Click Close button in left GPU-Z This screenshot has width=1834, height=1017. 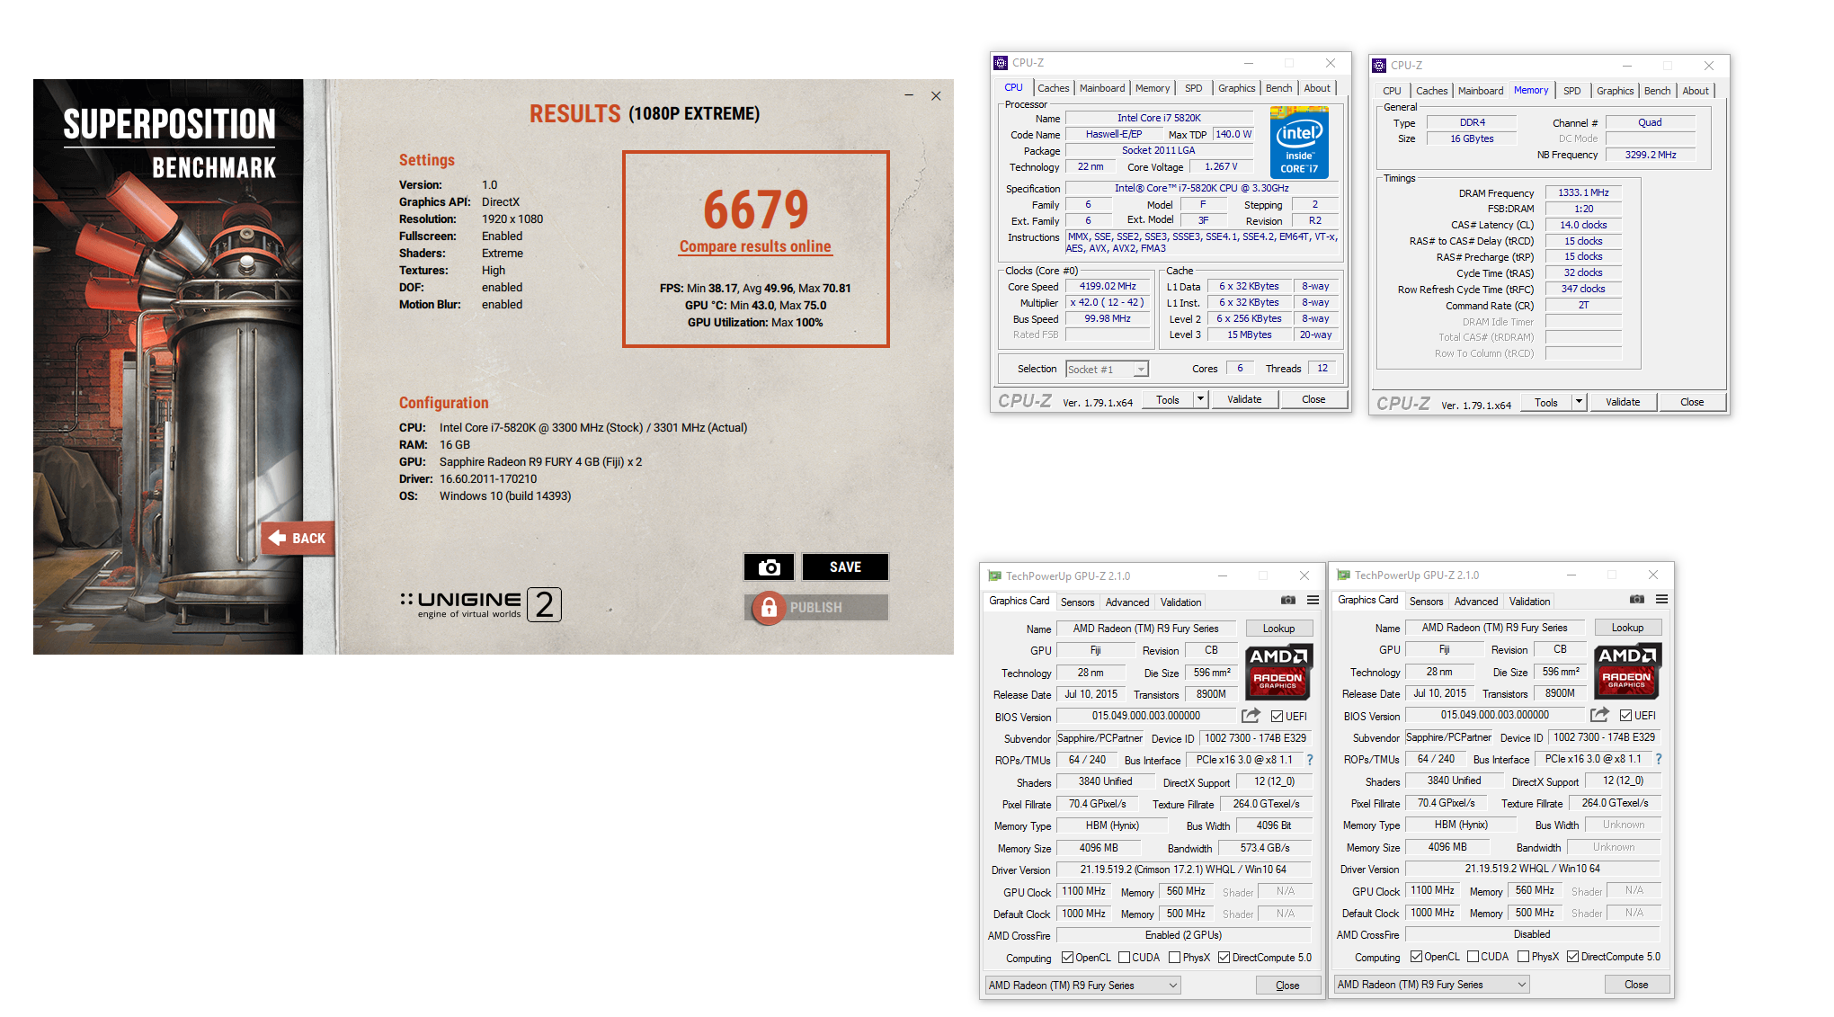point(1287,986)
